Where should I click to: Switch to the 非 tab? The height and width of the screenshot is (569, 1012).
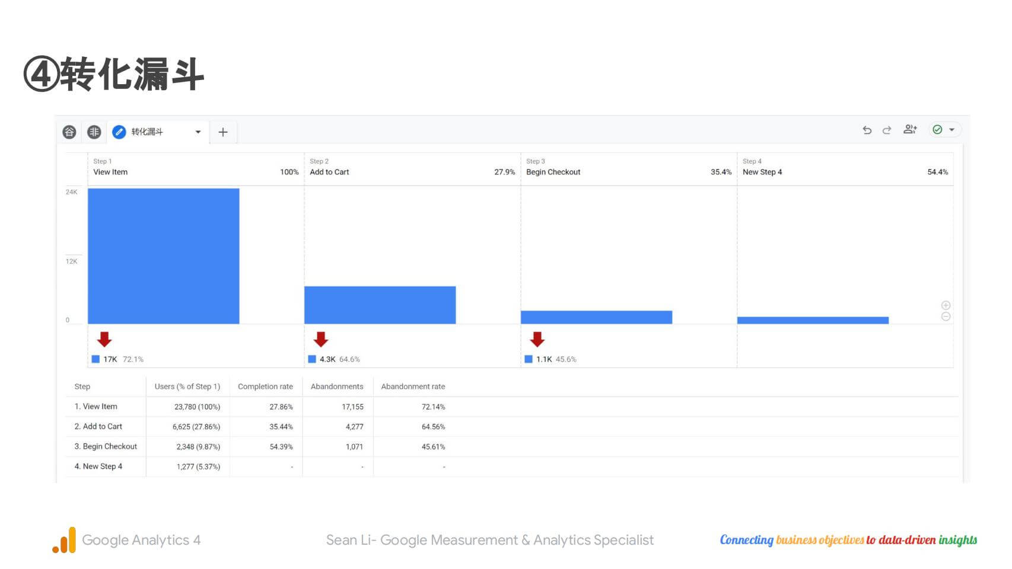(94, 132)
